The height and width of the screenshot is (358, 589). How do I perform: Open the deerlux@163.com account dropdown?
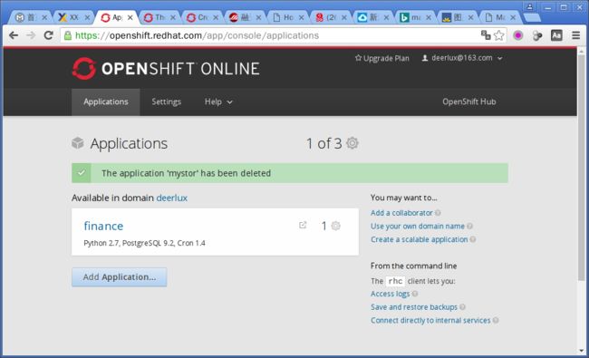(462, 58)
